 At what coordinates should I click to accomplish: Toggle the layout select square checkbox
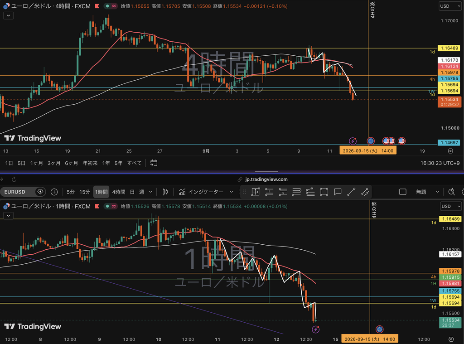[403, 192]
